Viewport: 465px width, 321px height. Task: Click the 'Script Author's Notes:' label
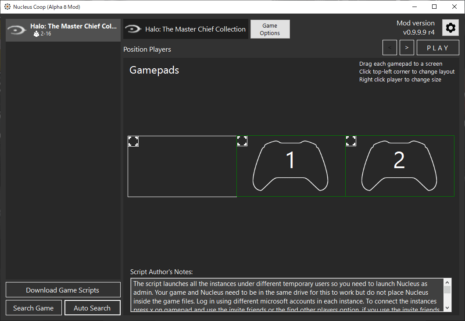tap(161, 272)
